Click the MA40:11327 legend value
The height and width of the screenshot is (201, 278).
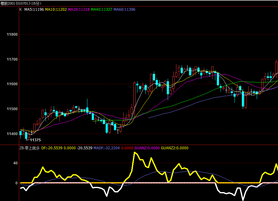pyautogui.click(x=102, y=10)
